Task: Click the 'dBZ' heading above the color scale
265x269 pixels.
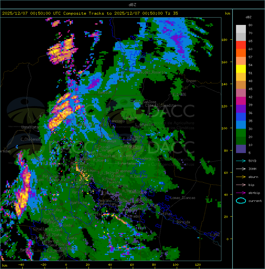Action: click(248, 17)
